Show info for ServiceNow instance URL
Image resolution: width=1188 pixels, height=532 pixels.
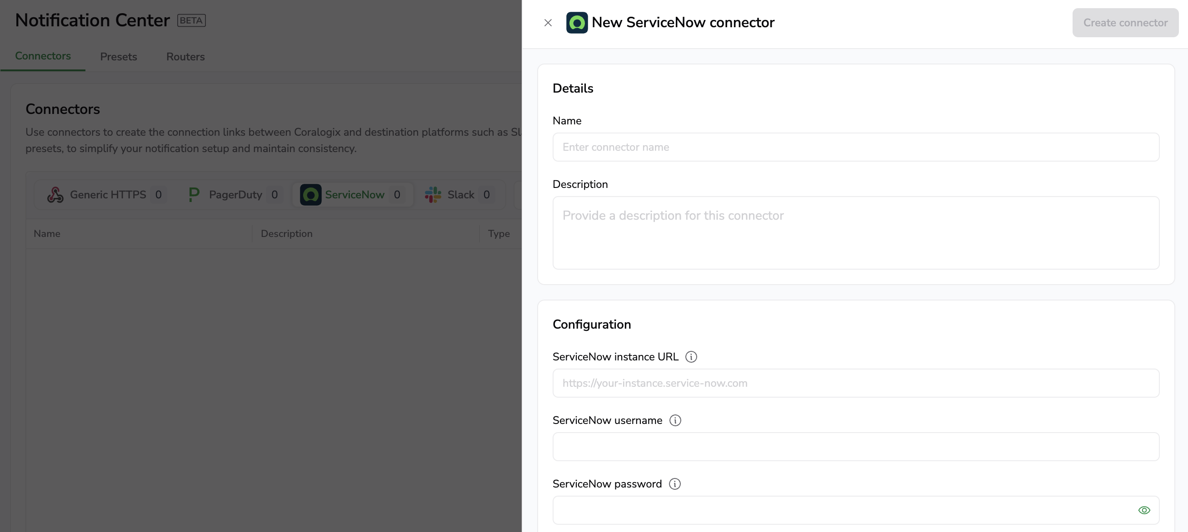click(x=691, y=356)
